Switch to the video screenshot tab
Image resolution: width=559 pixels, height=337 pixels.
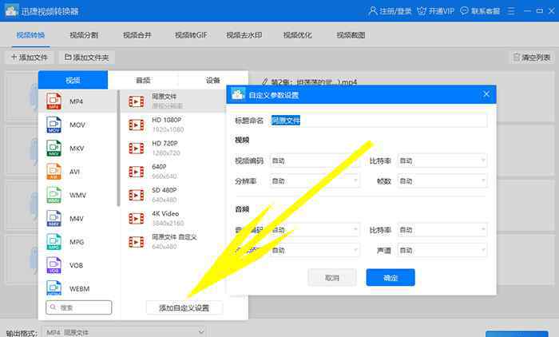[x=351, y=35]
